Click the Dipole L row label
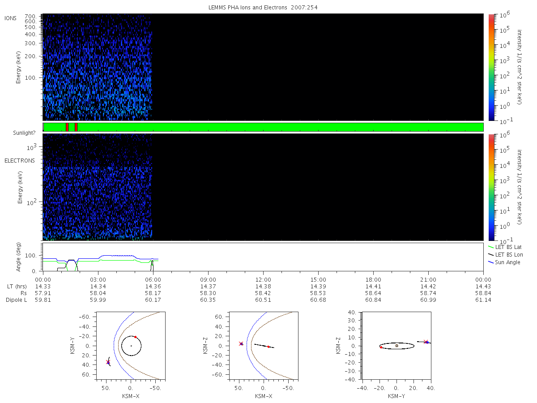 [x=16, y=300]
